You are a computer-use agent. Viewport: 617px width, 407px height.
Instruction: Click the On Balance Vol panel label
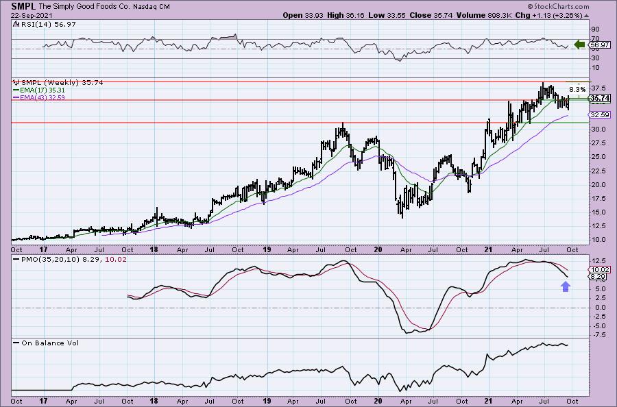click(x=50, y=343)
